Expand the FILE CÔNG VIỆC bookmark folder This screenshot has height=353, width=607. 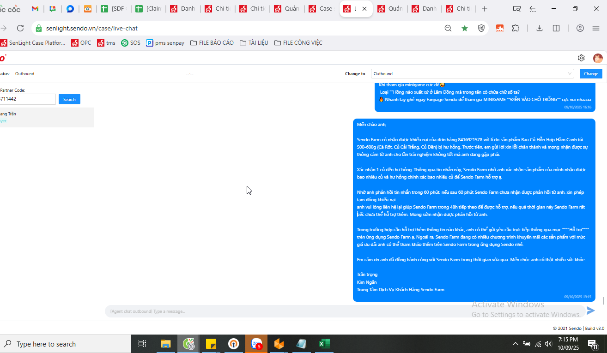(x=298, y=43)
